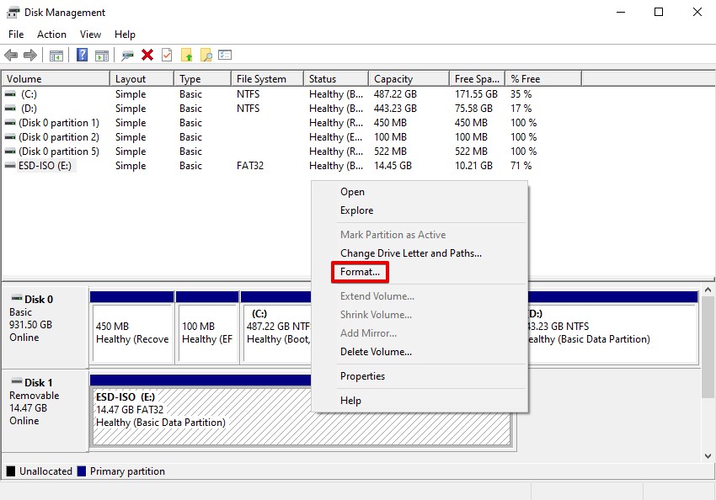Screen dimensions: 716x500
Task: Open the File menu
Action: coord(15,35)
